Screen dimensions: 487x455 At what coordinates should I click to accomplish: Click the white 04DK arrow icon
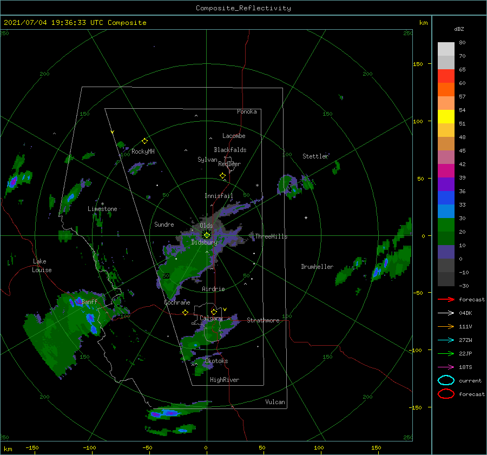coord(446,313)
